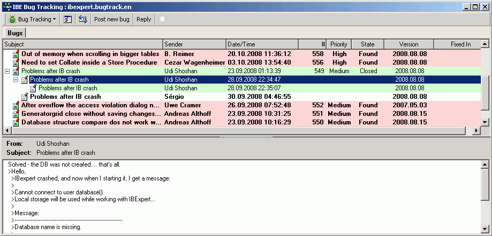Click bug number 558
Image resolution: width=492 pixels, height=236 pixels.
point(318,54)
